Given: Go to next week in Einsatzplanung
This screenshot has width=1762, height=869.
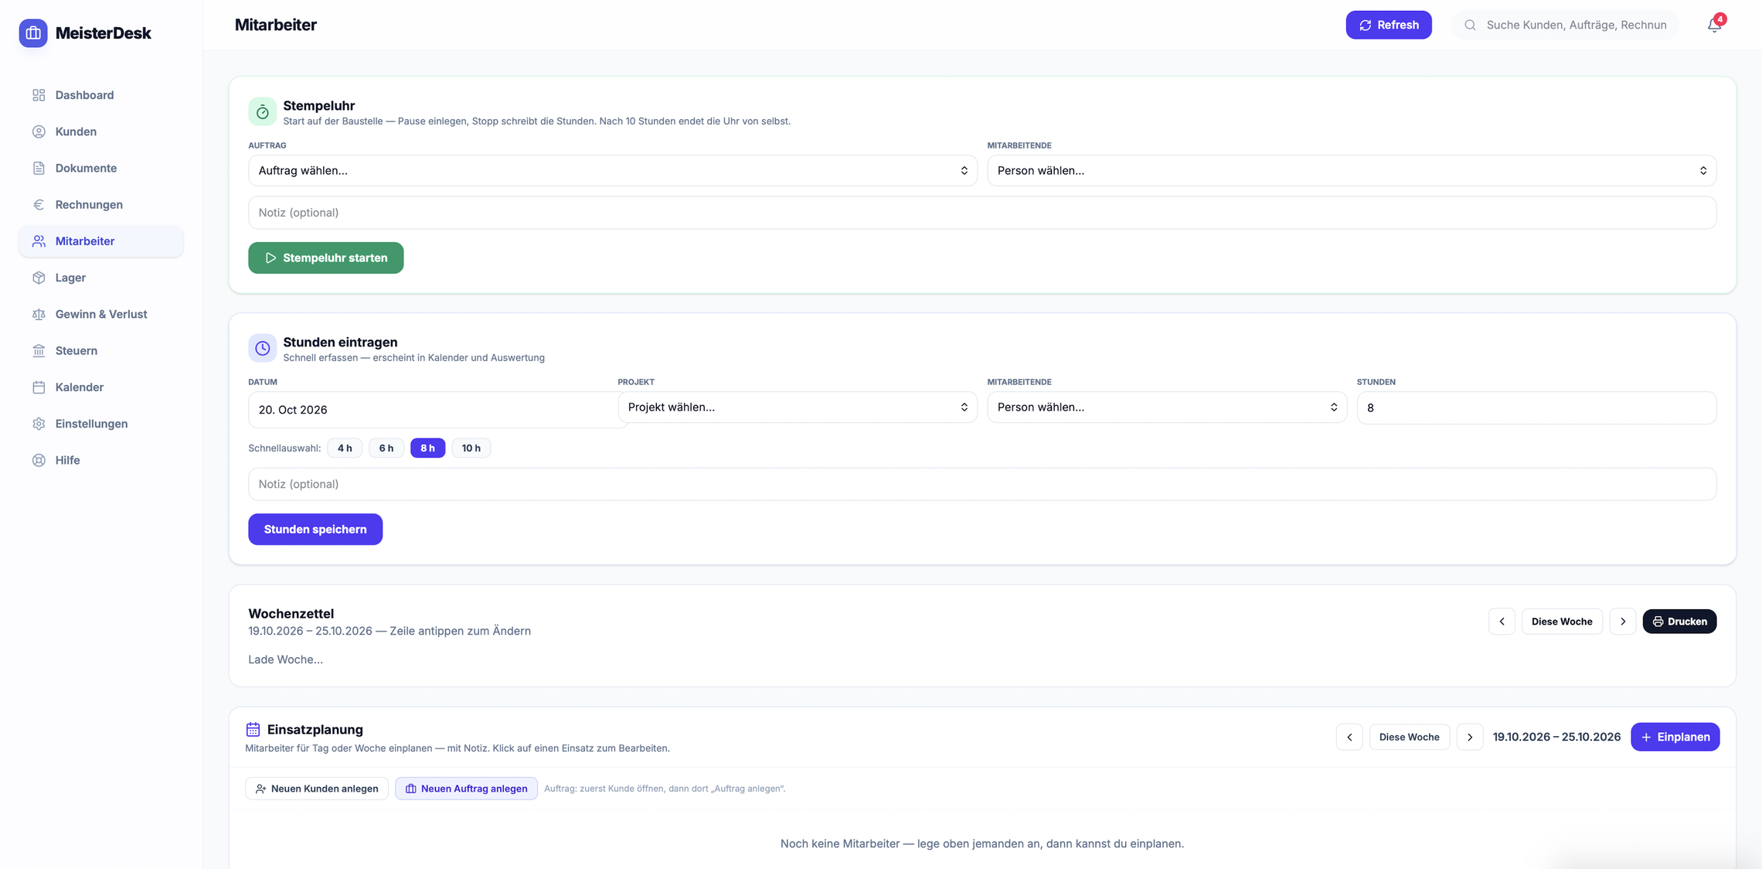Looking at the screenshot, I should (x=1470, y=737).
